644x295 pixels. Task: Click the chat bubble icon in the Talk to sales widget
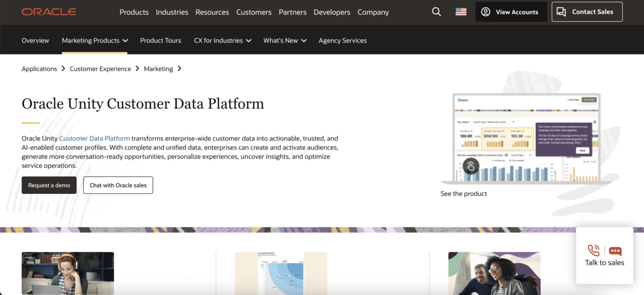click(615, 250)
